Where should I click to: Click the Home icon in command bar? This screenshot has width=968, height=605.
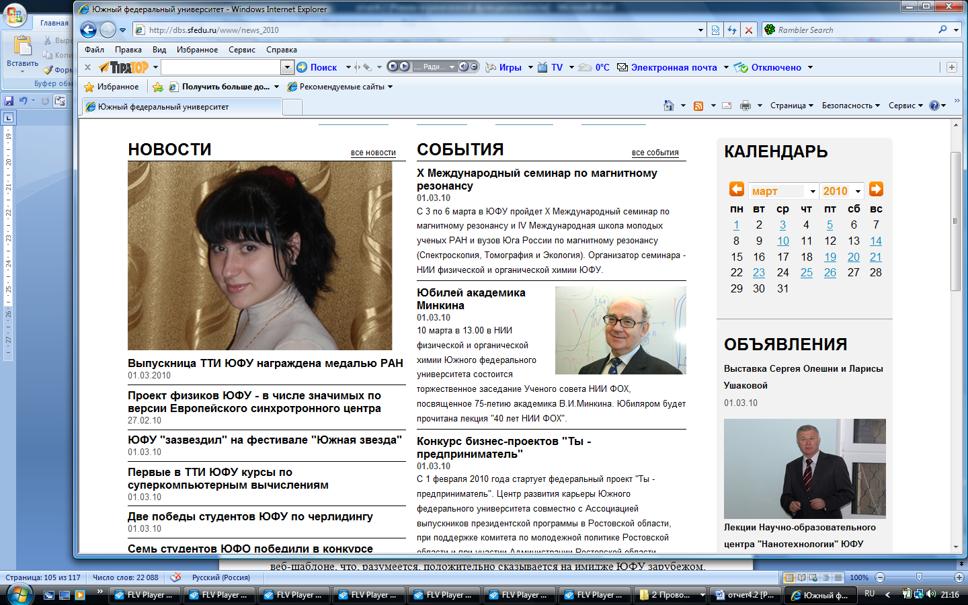(668, 106)
